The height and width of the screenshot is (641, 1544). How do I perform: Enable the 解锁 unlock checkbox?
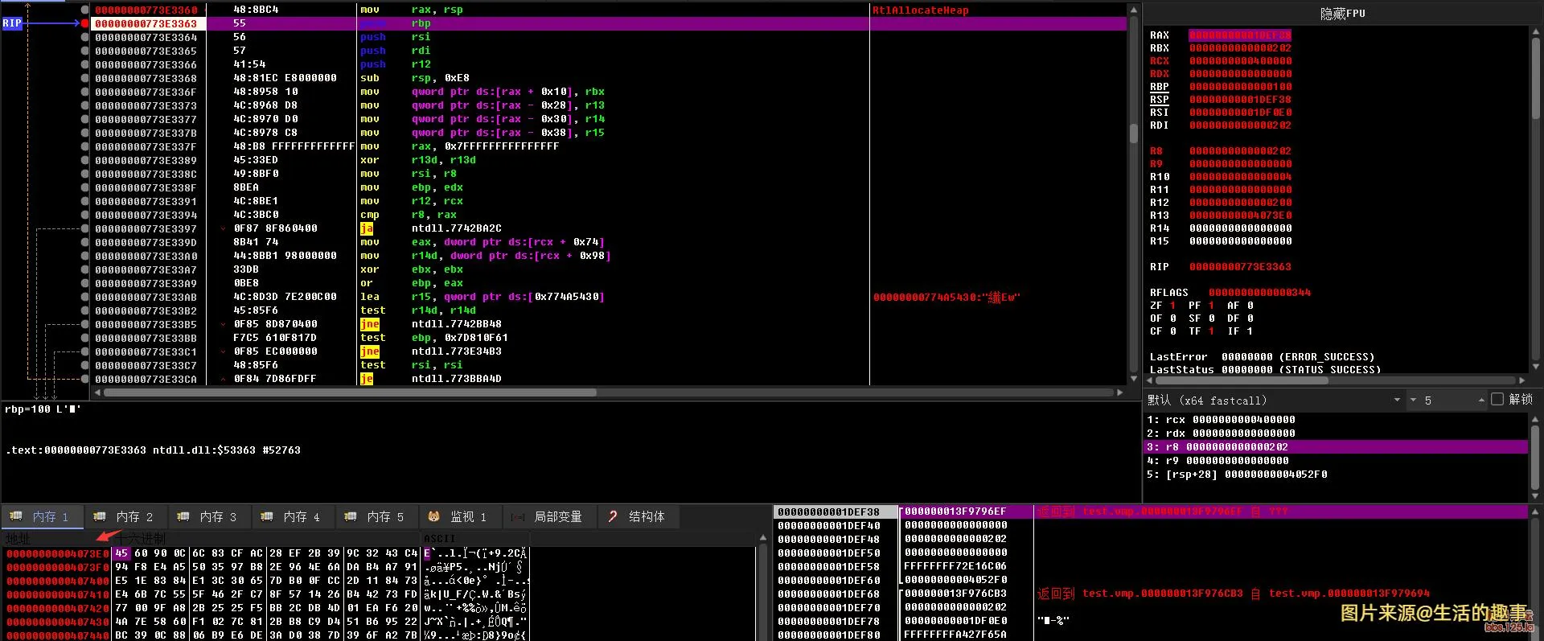[1497, 400]
